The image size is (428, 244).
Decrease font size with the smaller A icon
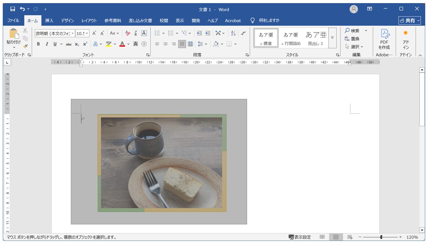point(102,33)
